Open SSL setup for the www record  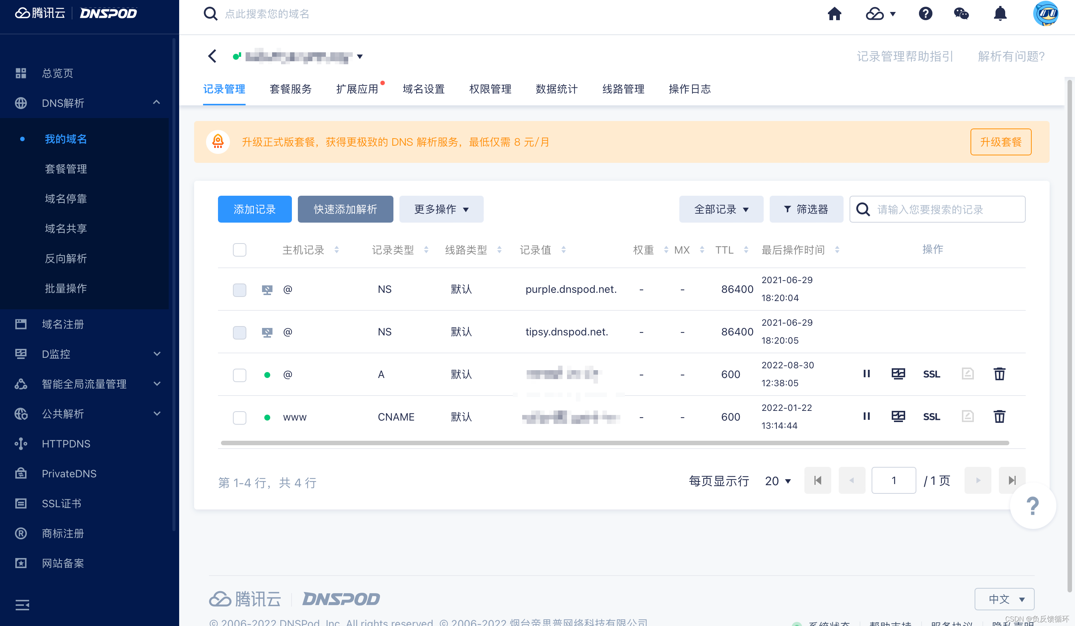pyautogui.click(x=932, y=416)
